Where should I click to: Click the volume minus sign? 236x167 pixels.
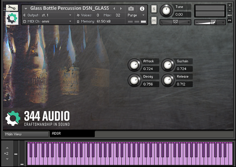coord(197,22)
